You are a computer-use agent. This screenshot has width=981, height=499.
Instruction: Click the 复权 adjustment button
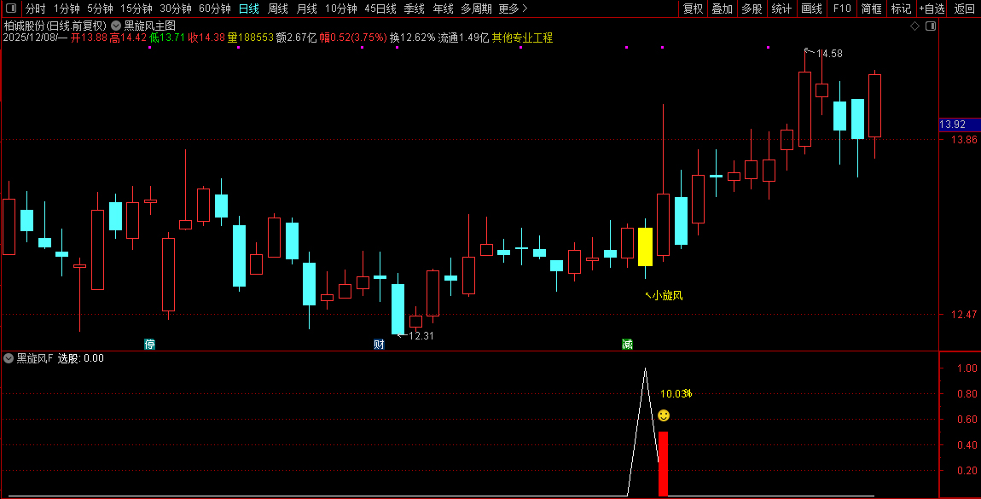pos(694,9)
